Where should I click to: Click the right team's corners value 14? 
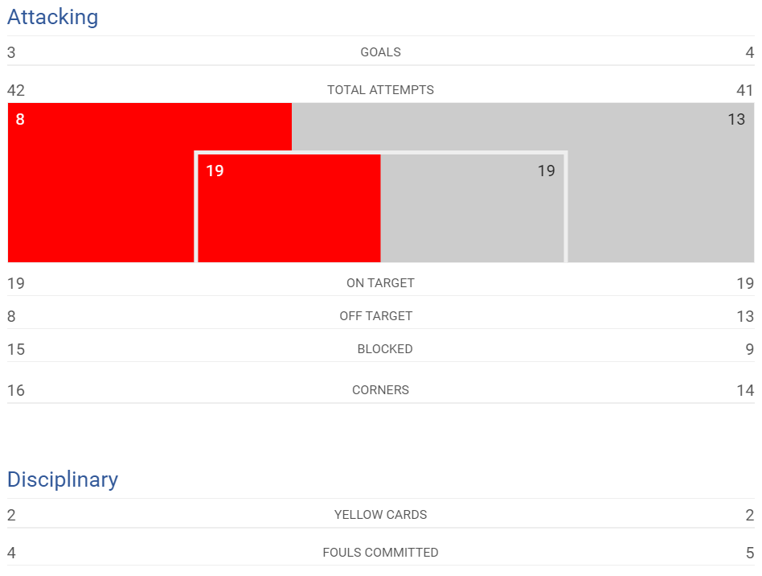(x=745, y=390)
